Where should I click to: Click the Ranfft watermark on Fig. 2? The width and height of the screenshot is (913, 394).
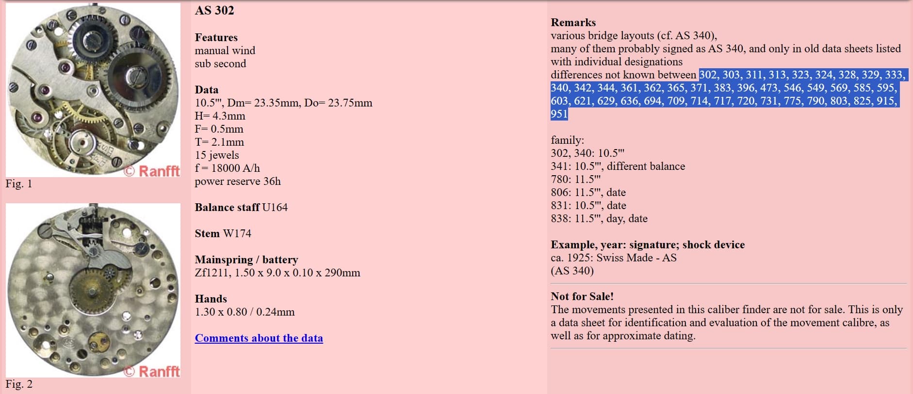tap(151, 371)
